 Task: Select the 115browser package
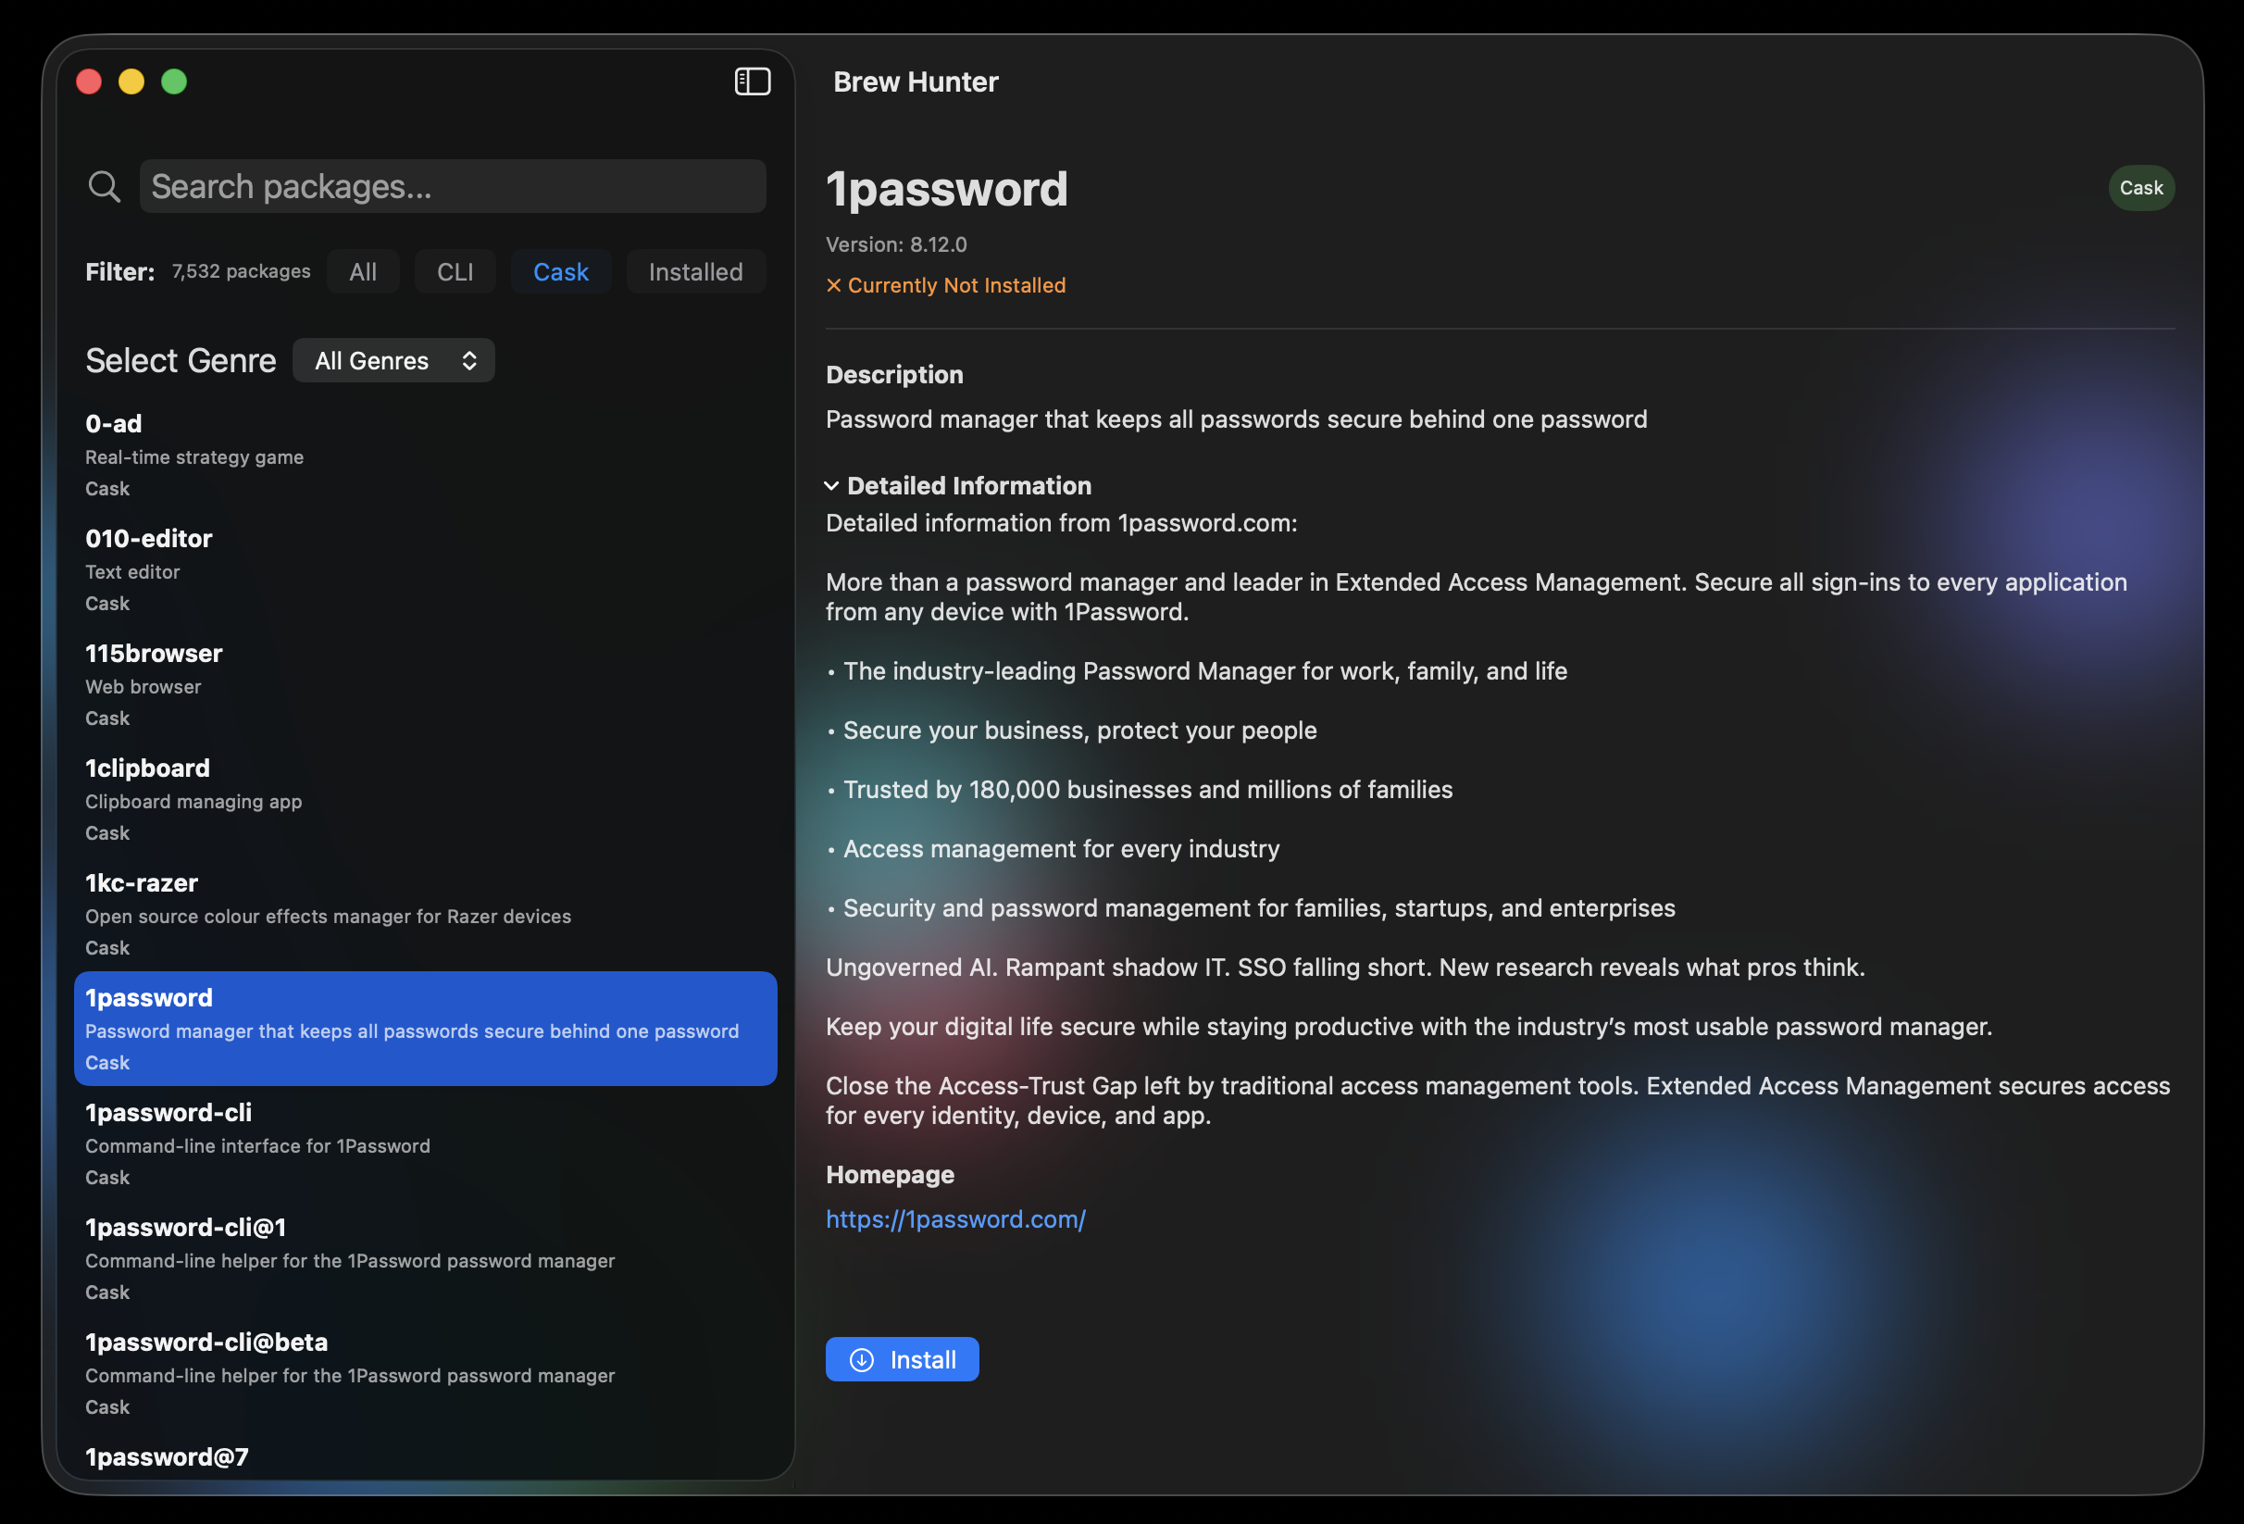click(425, 685)
